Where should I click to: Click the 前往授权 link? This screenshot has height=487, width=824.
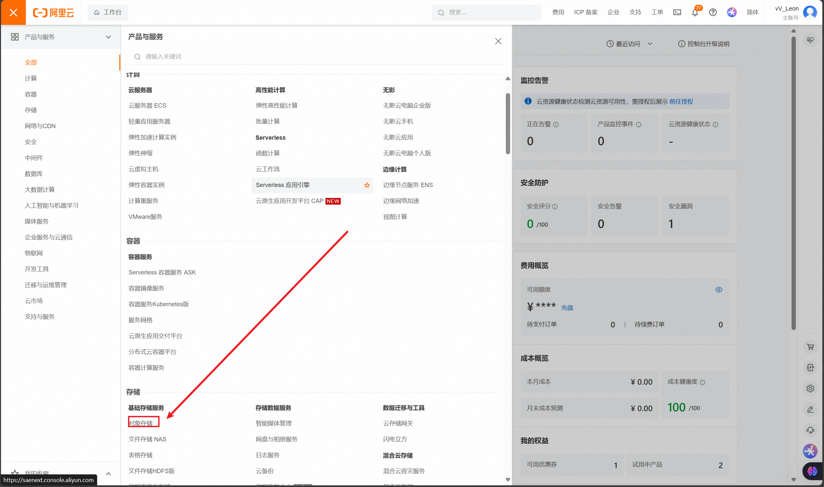pos(681,102)
